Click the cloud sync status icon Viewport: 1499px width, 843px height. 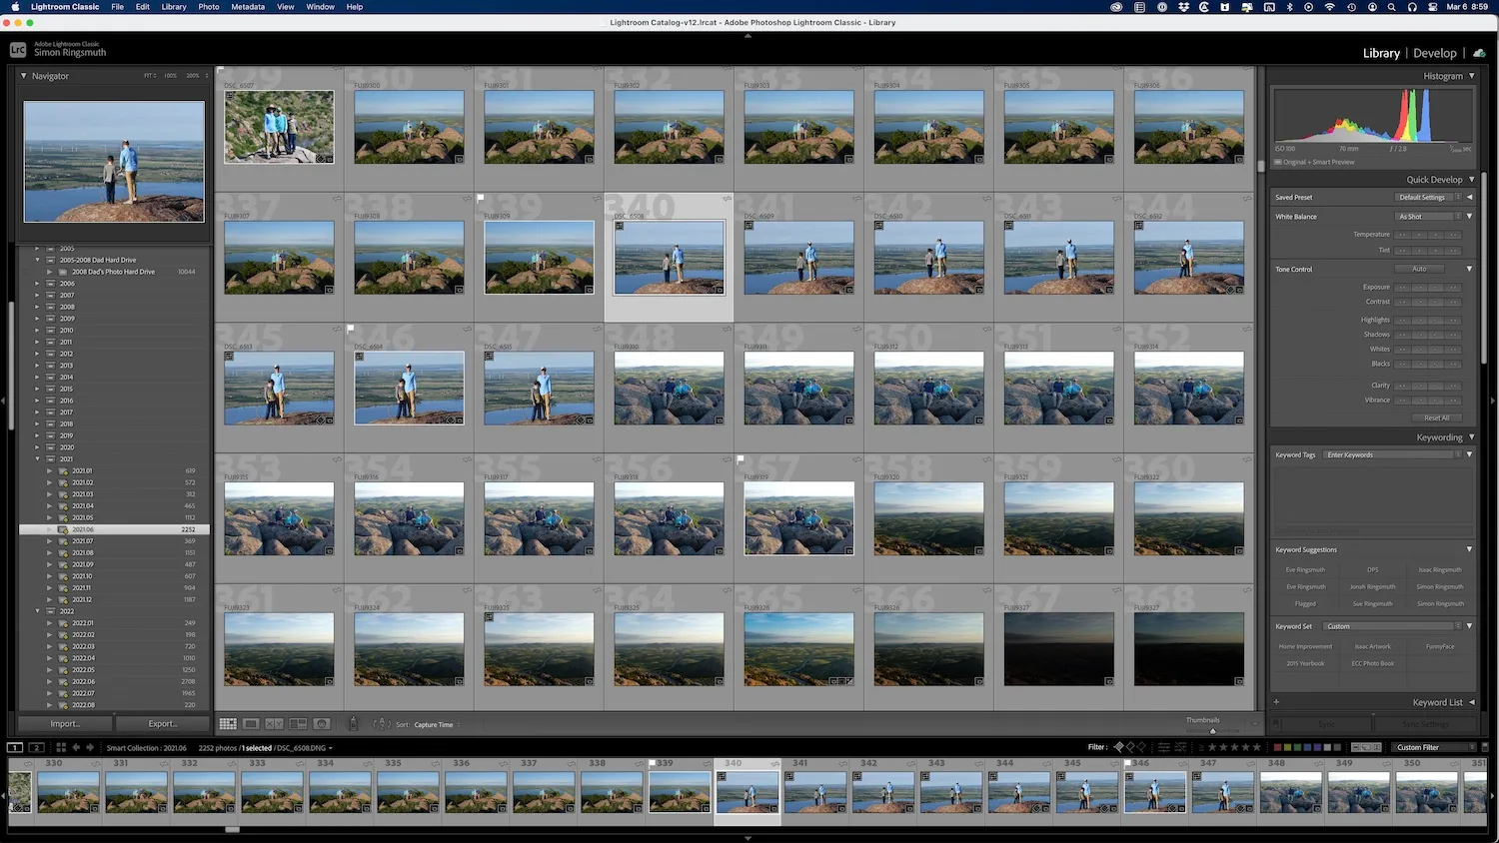click(x=1479, y=53)
